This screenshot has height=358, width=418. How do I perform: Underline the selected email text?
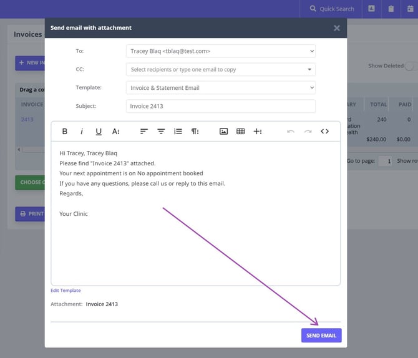(x=99, y=132)
